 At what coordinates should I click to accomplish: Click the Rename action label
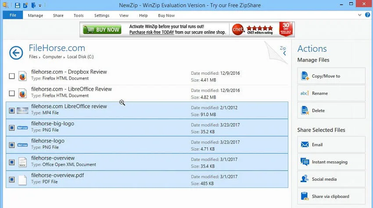[320, 93]
